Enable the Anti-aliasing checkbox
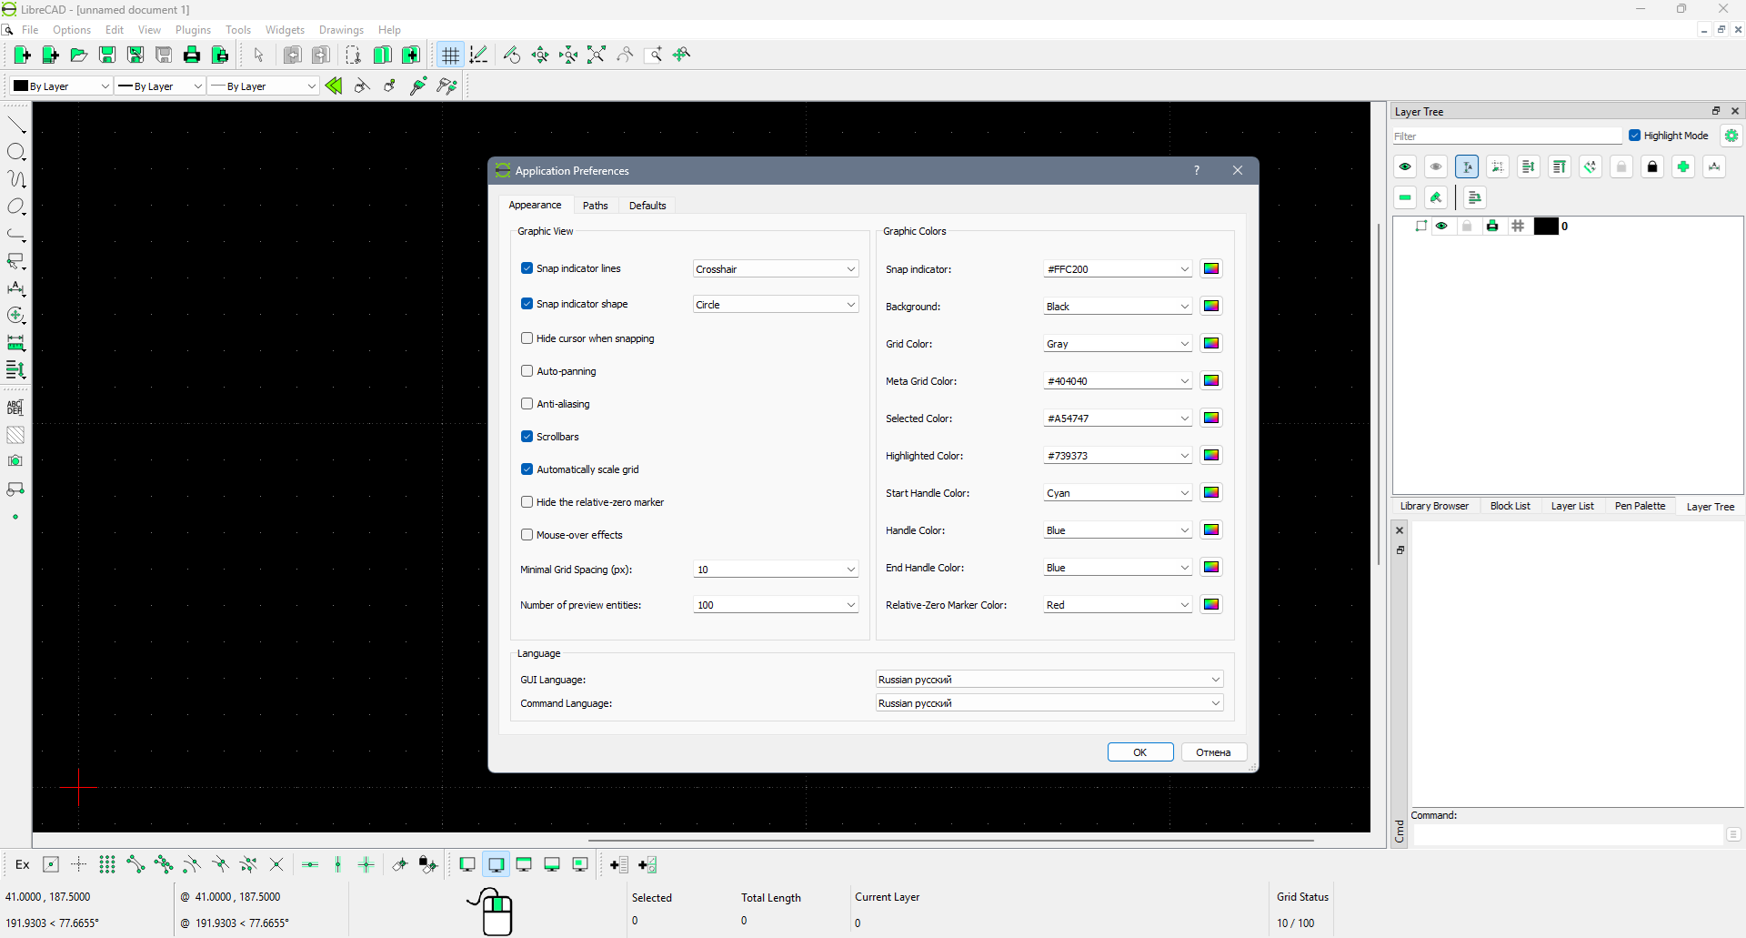The height and width of the screenshot is (938, 1746). (x=527, y=404)
